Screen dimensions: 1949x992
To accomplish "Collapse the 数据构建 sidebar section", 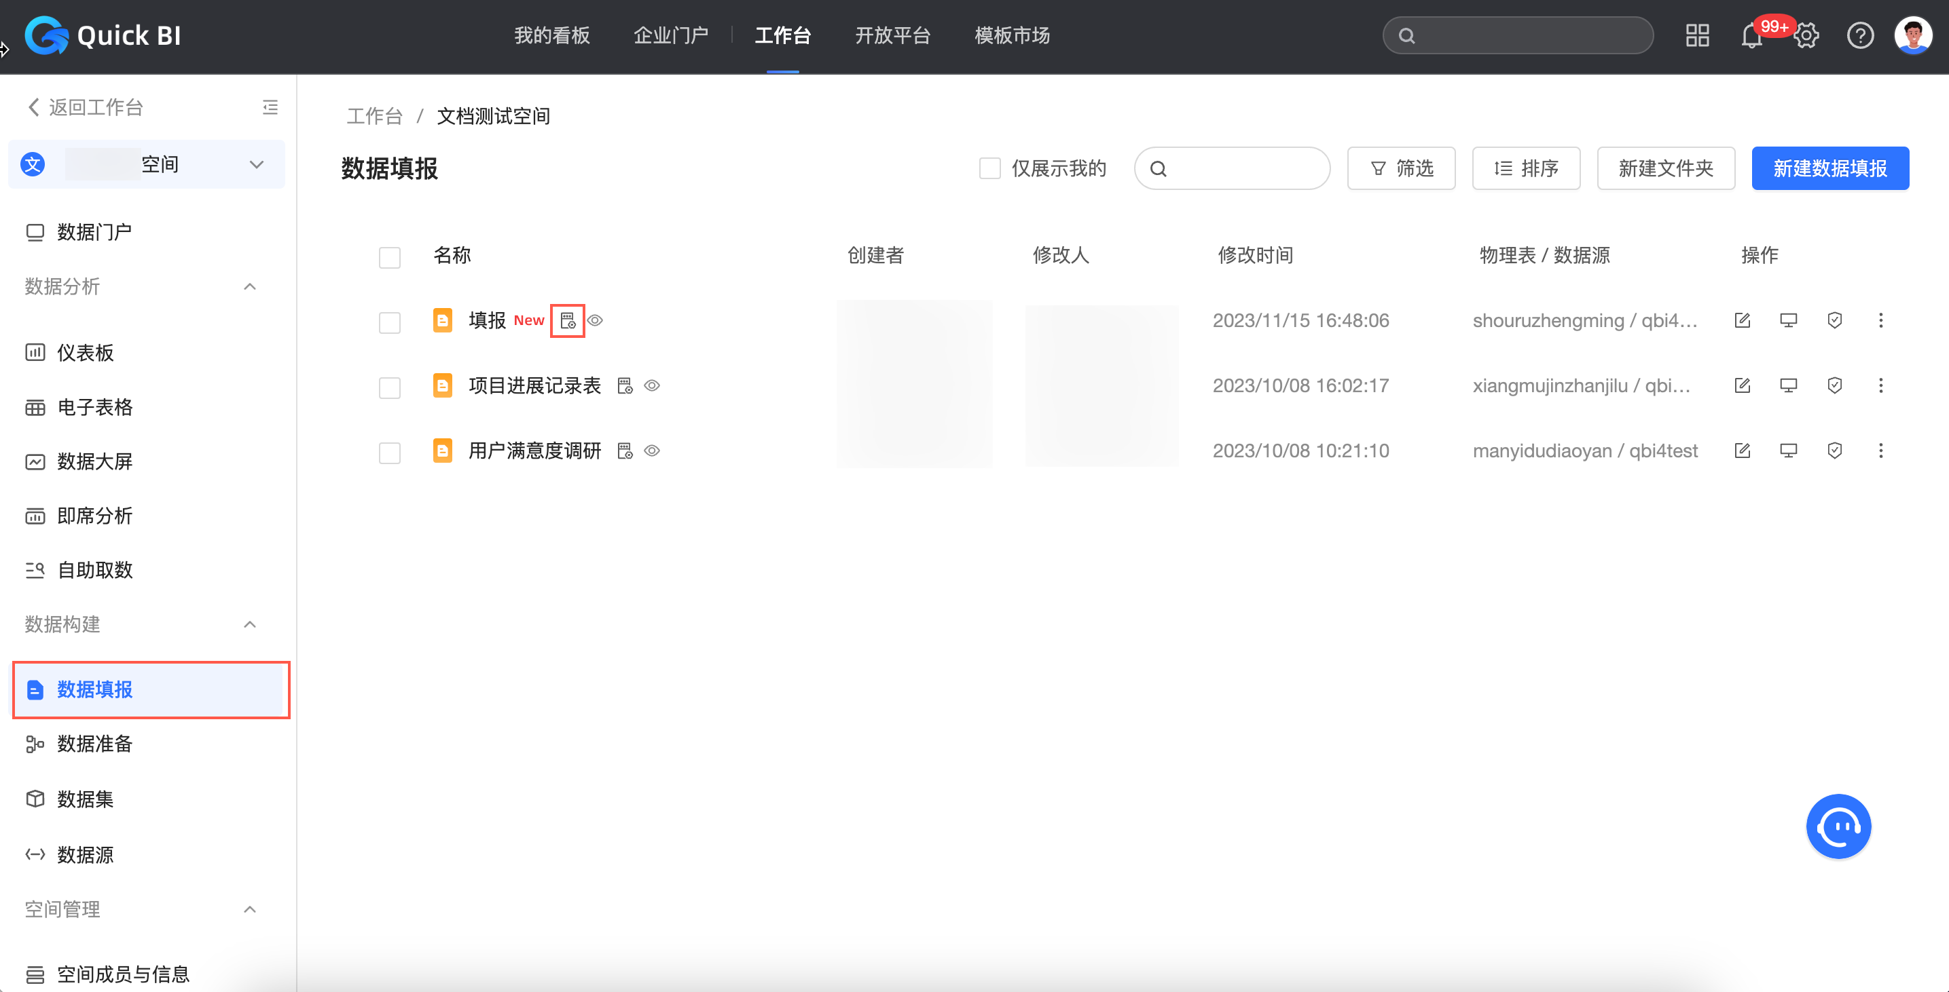I will pyautogui.click(x=250, y=624).
